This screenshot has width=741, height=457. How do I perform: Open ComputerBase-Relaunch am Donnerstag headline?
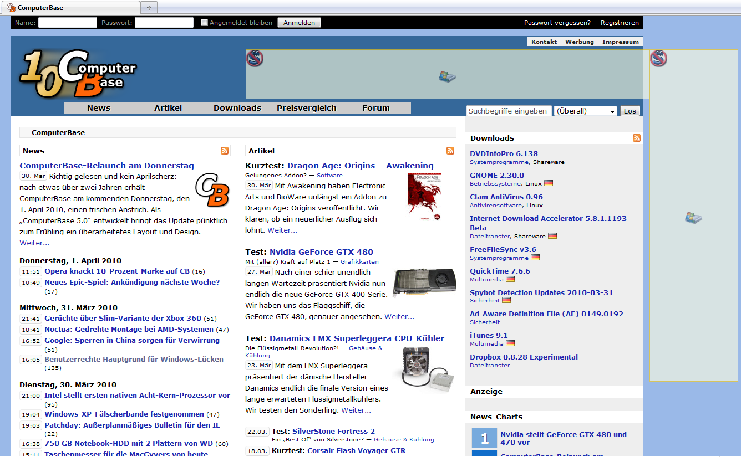(x=107, y=166)
